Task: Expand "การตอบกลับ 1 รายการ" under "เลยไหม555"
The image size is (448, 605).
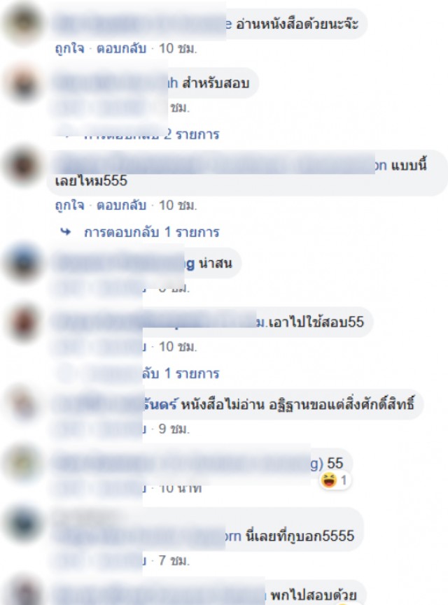Action: coord(152,232)
